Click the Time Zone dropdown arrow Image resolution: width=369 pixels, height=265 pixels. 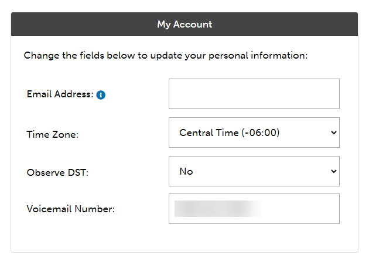point(334,132)
